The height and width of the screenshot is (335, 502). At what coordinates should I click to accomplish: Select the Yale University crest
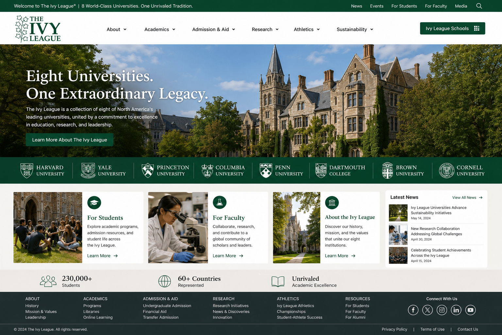(88, 170)
